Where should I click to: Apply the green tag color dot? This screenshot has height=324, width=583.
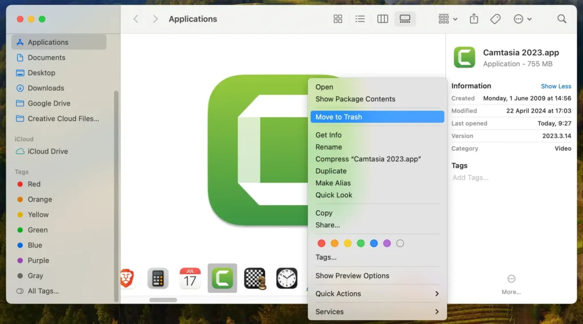[360, 243]
